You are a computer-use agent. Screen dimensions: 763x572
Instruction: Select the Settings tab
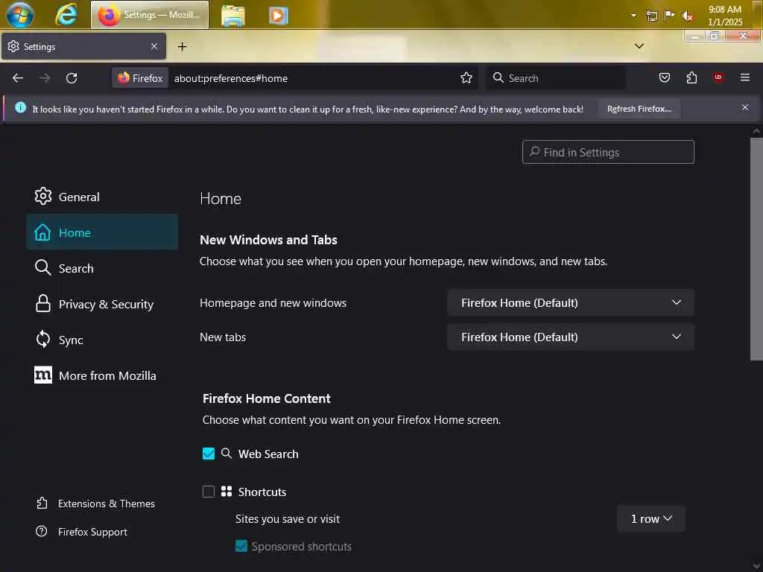coord(83,47)
